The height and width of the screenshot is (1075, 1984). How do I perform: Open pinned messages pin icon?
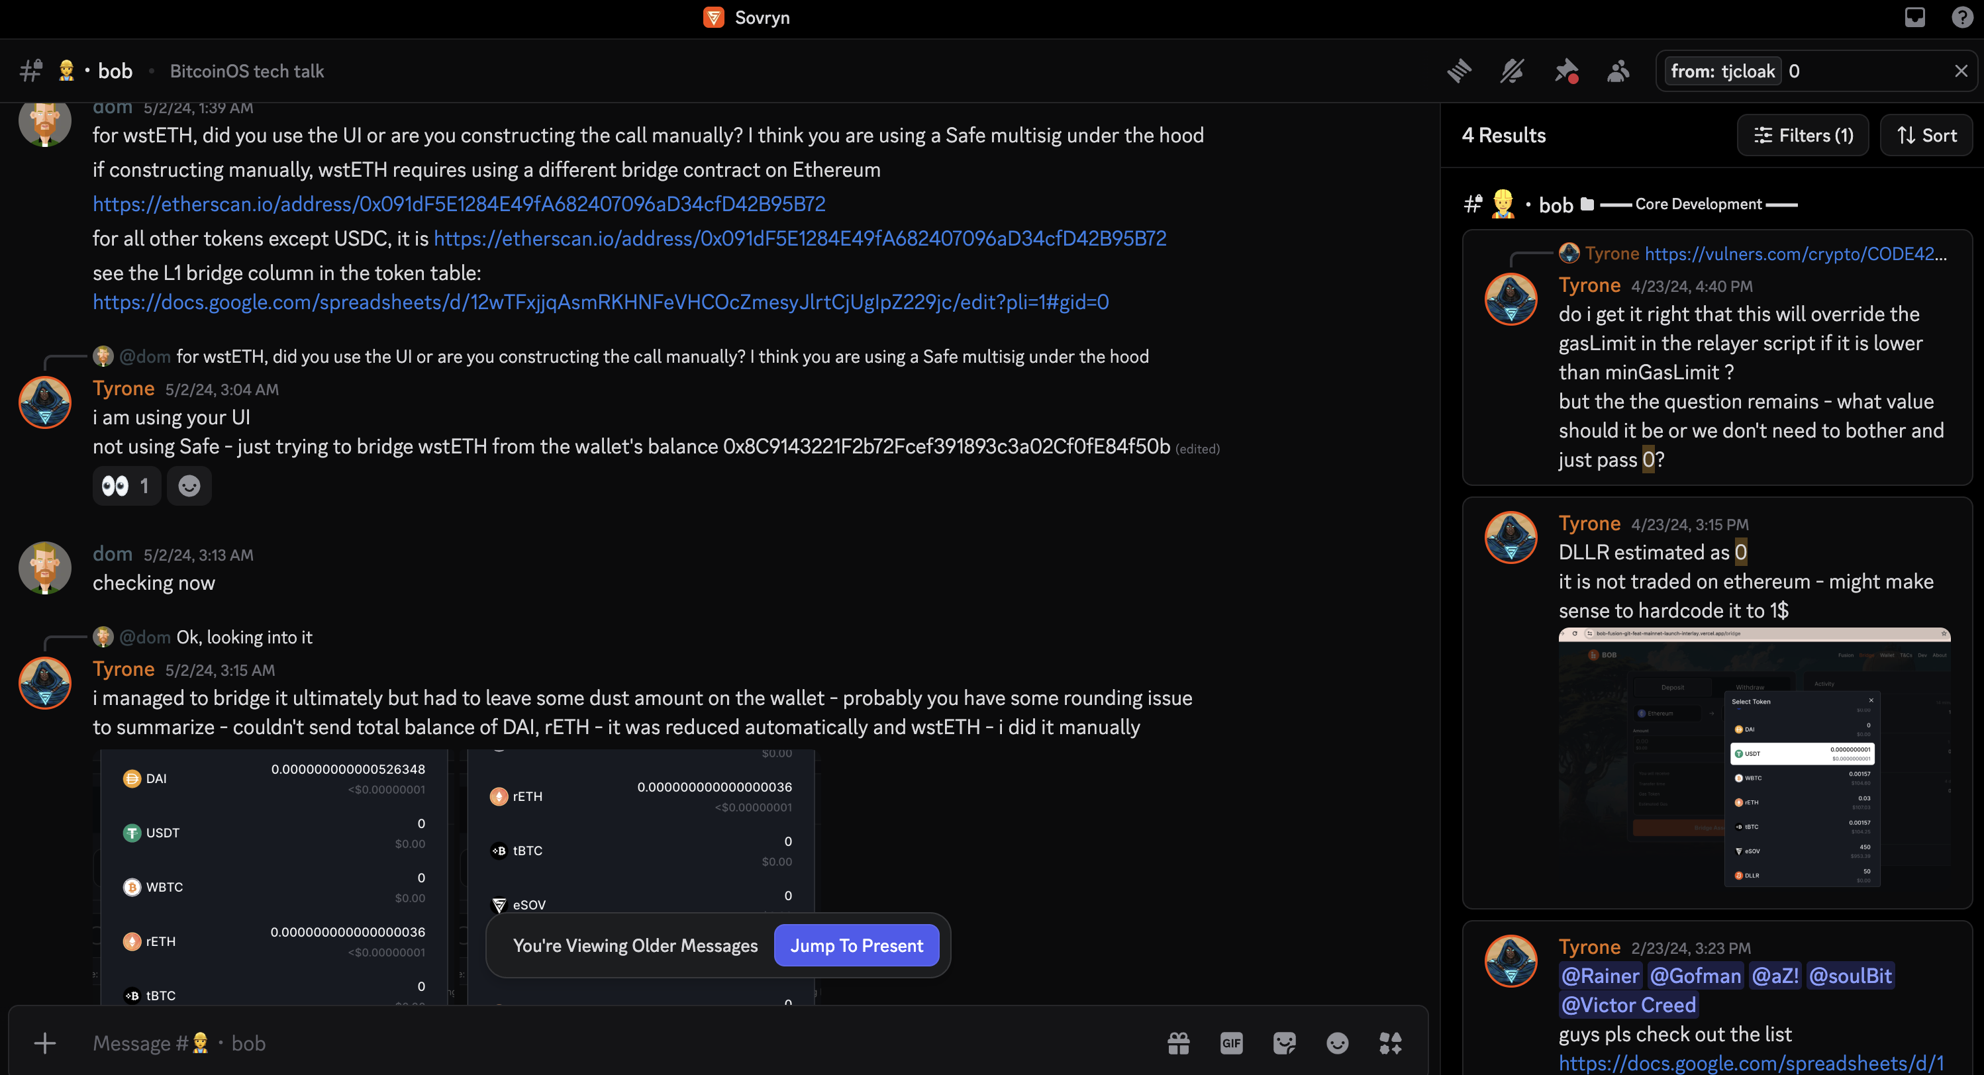1565,71
